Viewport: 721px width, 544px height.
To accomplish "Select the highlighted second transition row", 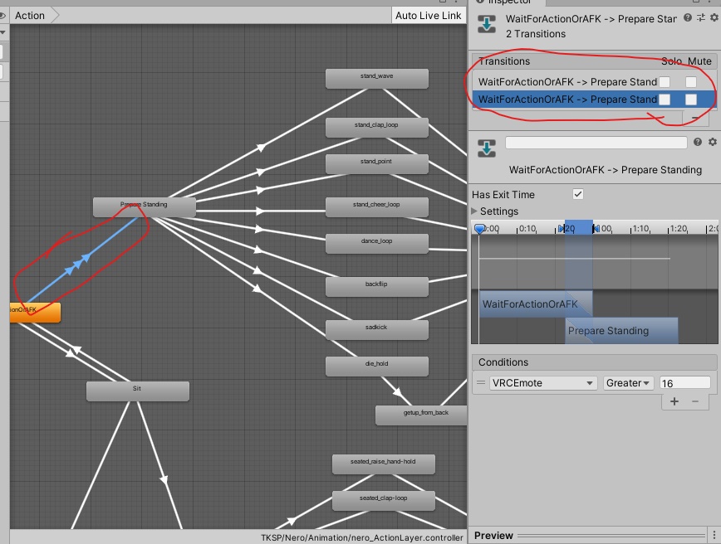I will click(x=594, y=100).
